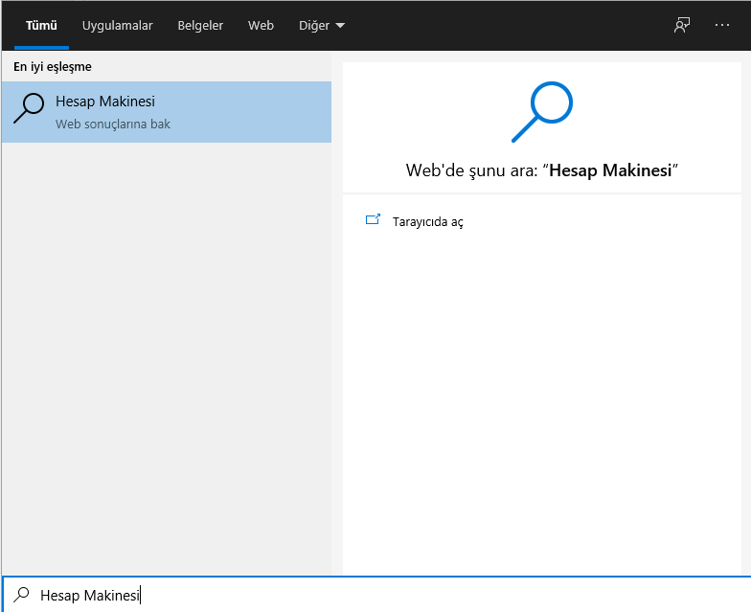Open the Tarayıcıda aç link
Screen dimensions: 751x612
(428, 221)
